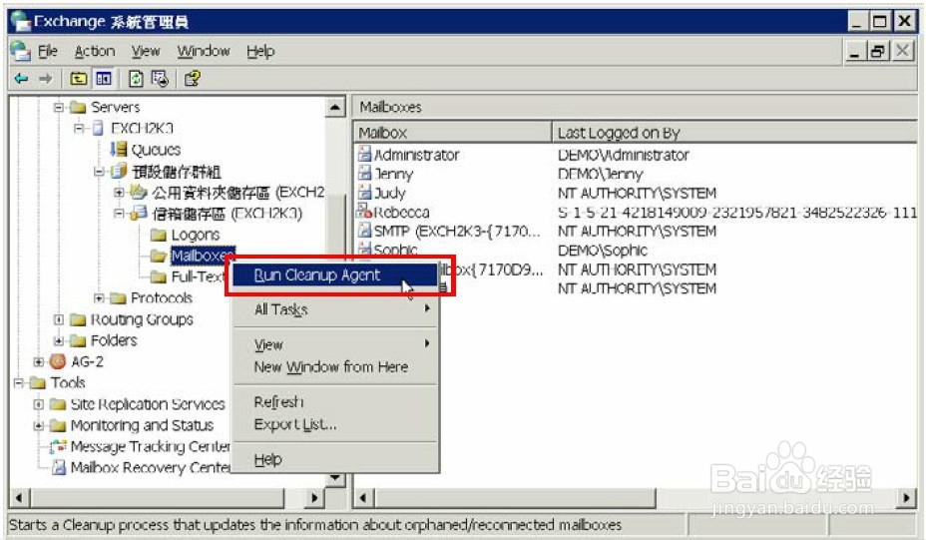Viewport: 926px width, 540px height.
Task: Click the Logons folder icon
Action: (159, 236)
